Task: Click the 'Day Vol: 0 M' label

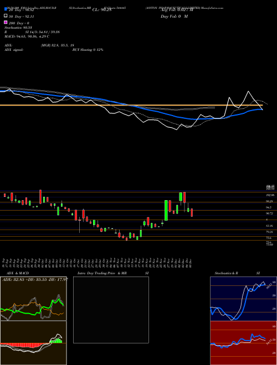Action: (174, 16)
